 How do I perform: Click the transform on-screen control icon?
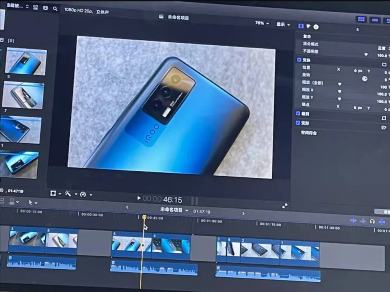point(384,65)
